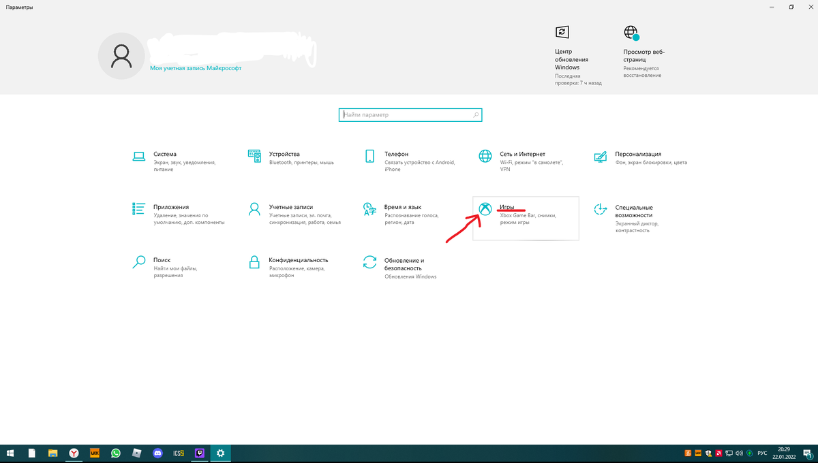Click the user account avatar picture

(x=121, y=56)
